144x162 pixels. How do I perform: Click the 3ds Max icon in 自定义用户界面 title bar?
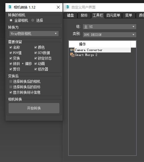pyautogui.click(x=68, y=7)
